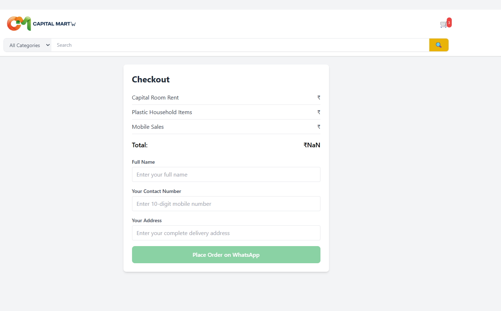501x311 pixels.
Task: Select the Plastic Household Items name
Action: click(x=162, y=112)
